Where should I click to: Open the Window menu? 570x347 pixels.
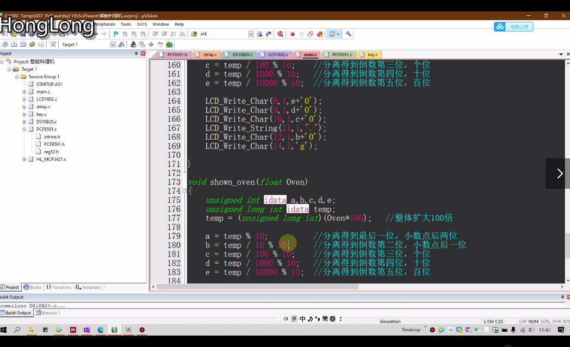point(160,24)
